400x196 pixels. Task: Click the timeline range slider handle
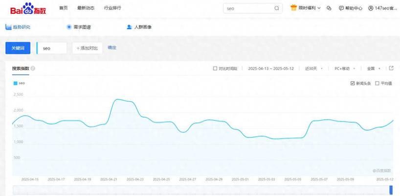391,191
